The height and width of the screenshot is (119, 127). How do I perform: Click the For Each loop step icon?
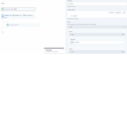(3, 16)
